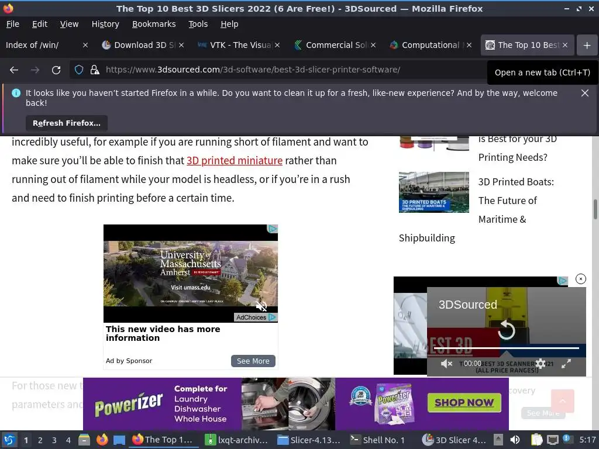The height and width of the screenshot is (449, 599).
Task: Switch to virtual desktop 4
Action: point(68,440)
